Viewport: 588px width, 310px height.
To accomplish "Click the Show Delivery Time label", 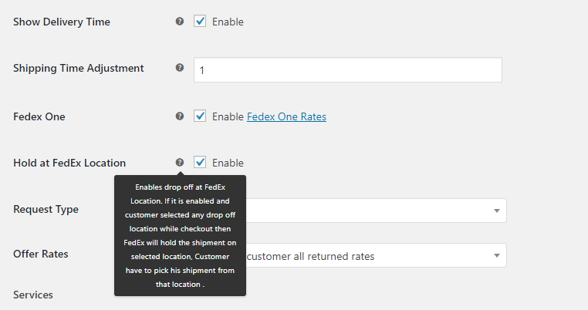I will point(62,22).
